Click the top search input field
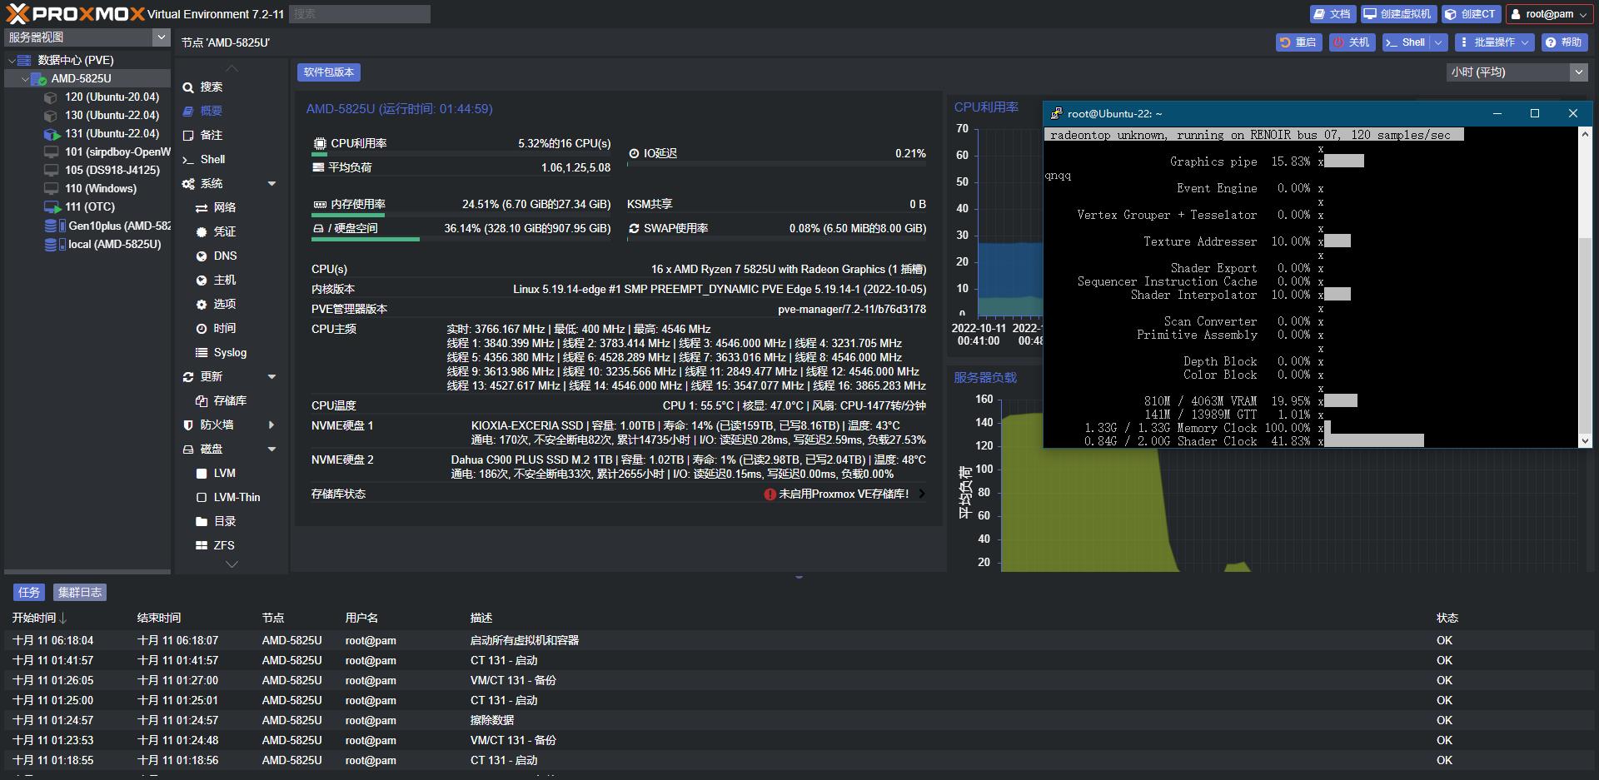 coord(360,14)
